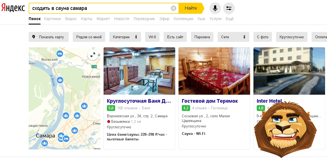The width and height of the screenshot is (327, 158).
Task: Open search settings sliders icon
Action: [229, 8]
